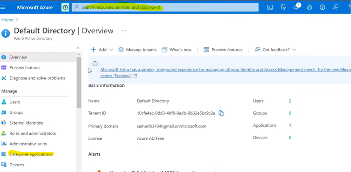The image size is (351, 172).
Task: Click the Manage tenants button
Action: [x=137, y=50]
